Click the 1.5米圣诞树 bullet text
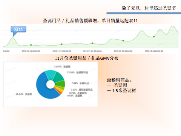This screenshot has width=181, height=136. click(124, 91)
